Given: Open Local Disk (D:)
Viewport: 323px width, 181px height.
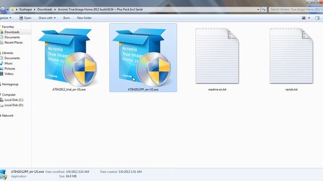Looking at the screenshot, I should (x=14, y=105).
